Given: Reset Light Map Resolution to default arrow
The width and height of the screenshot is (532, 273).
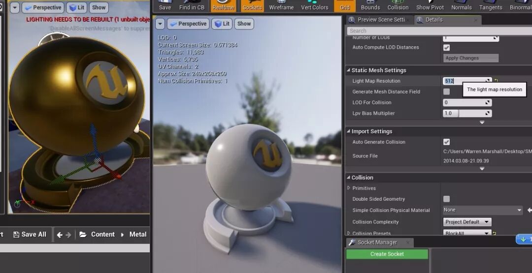Looking at the screenshot, I should 496,81.
